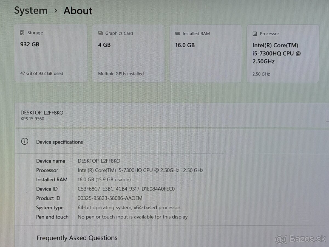Click the 47 GB of 932 GB used text
The height and width of the screenshot is (247, 329).
coord(41,73)
